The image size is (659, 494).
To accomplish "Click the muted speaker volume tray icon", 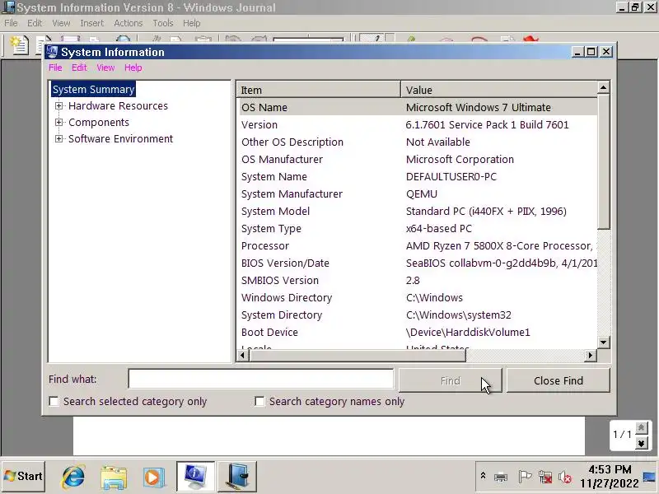I will [x=564, y=477].
